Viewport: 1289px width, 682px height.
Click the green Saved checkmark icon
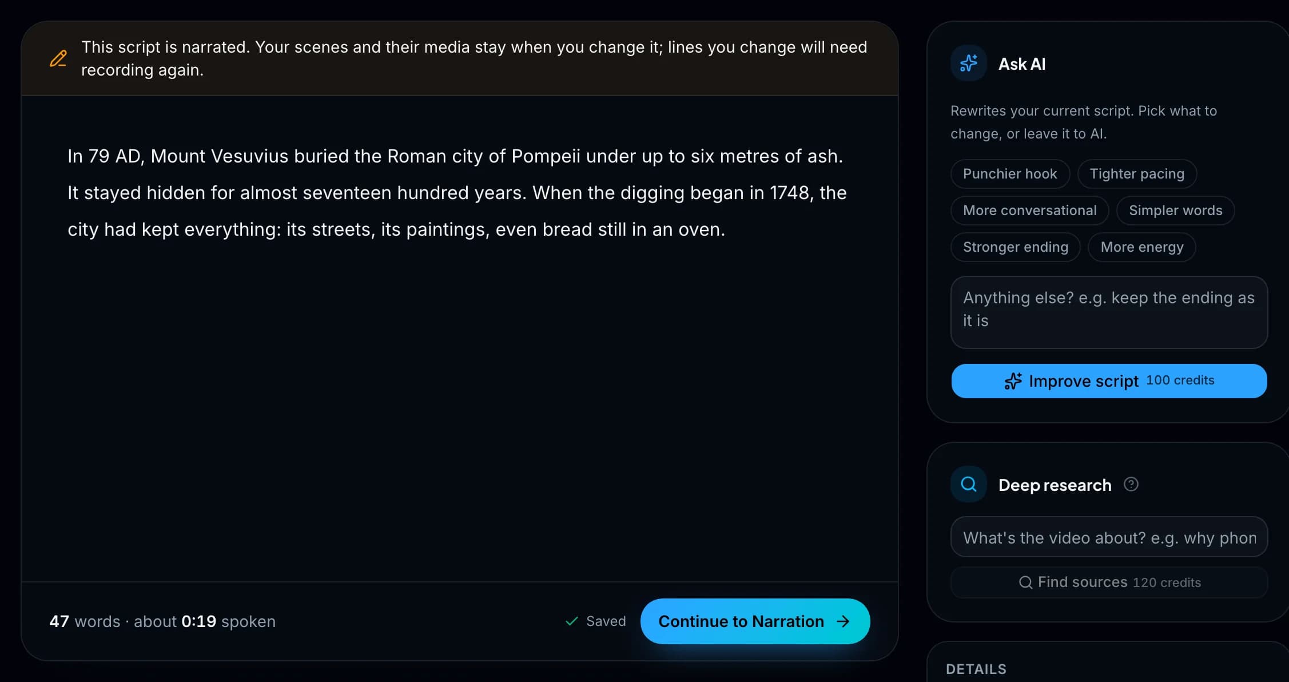tap(571, 621)
